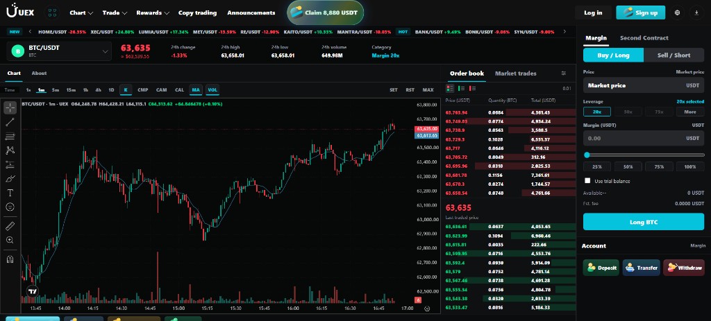The height and width of the screenshot is (321, 711).
Task: Toggle the magnet snap mode
Action: 10,259
